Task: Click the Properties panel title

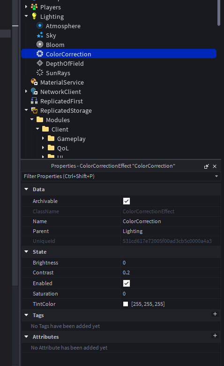Action: click(113, 166)
